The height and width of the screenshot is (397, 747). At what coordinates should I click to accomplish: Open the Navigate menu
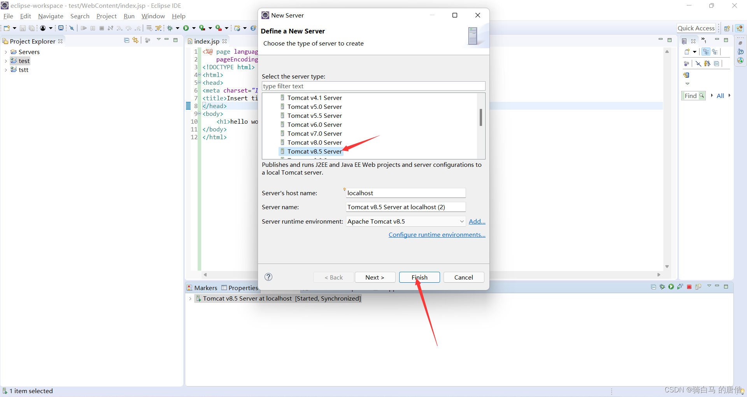(51, 16)
